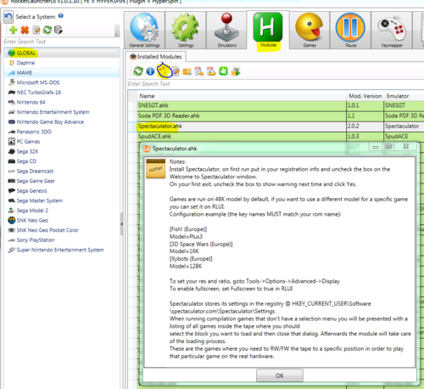The height and width of the screenshot is (389, 424).
Task: Select the GLOBAL system
Action: point(62,53)
